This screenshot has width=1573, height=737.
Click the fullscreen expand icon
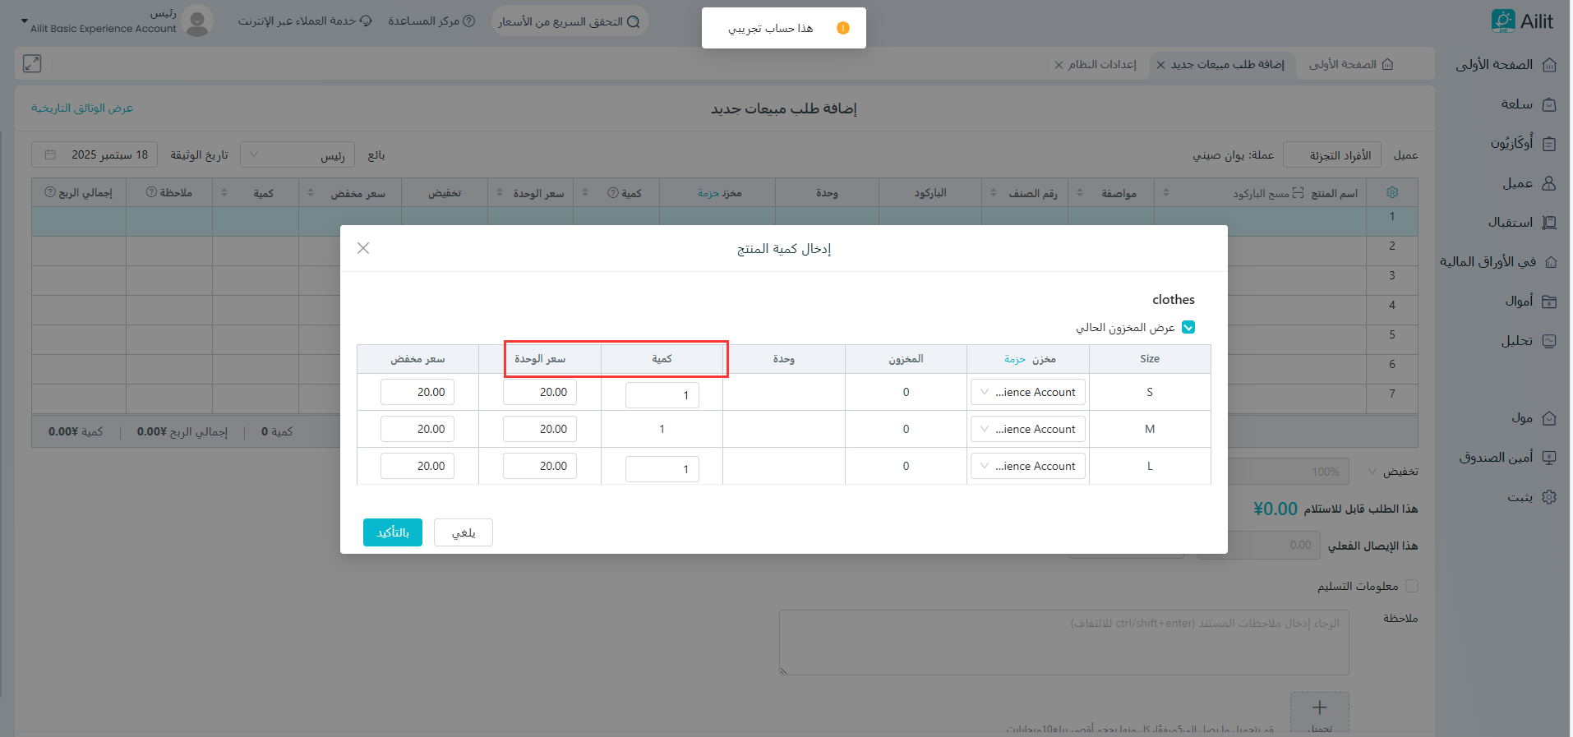point(32,63)
